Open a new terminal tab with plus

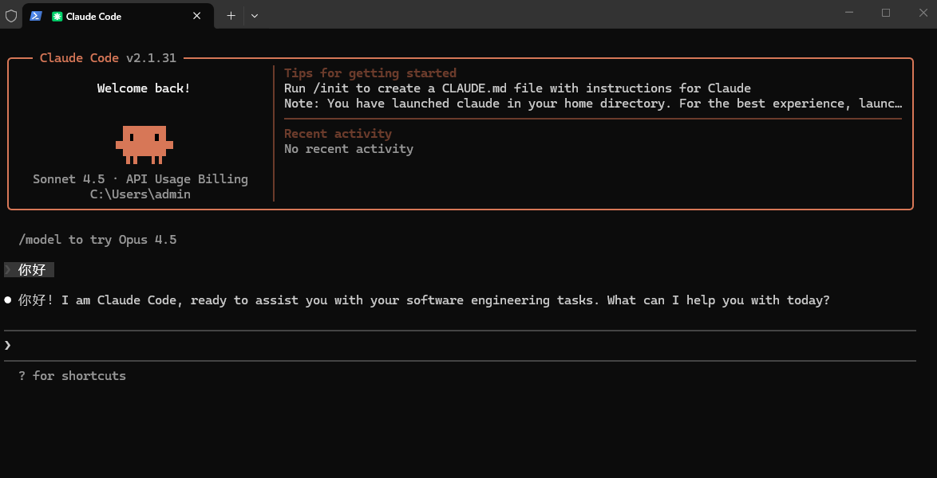pos(231,16)
